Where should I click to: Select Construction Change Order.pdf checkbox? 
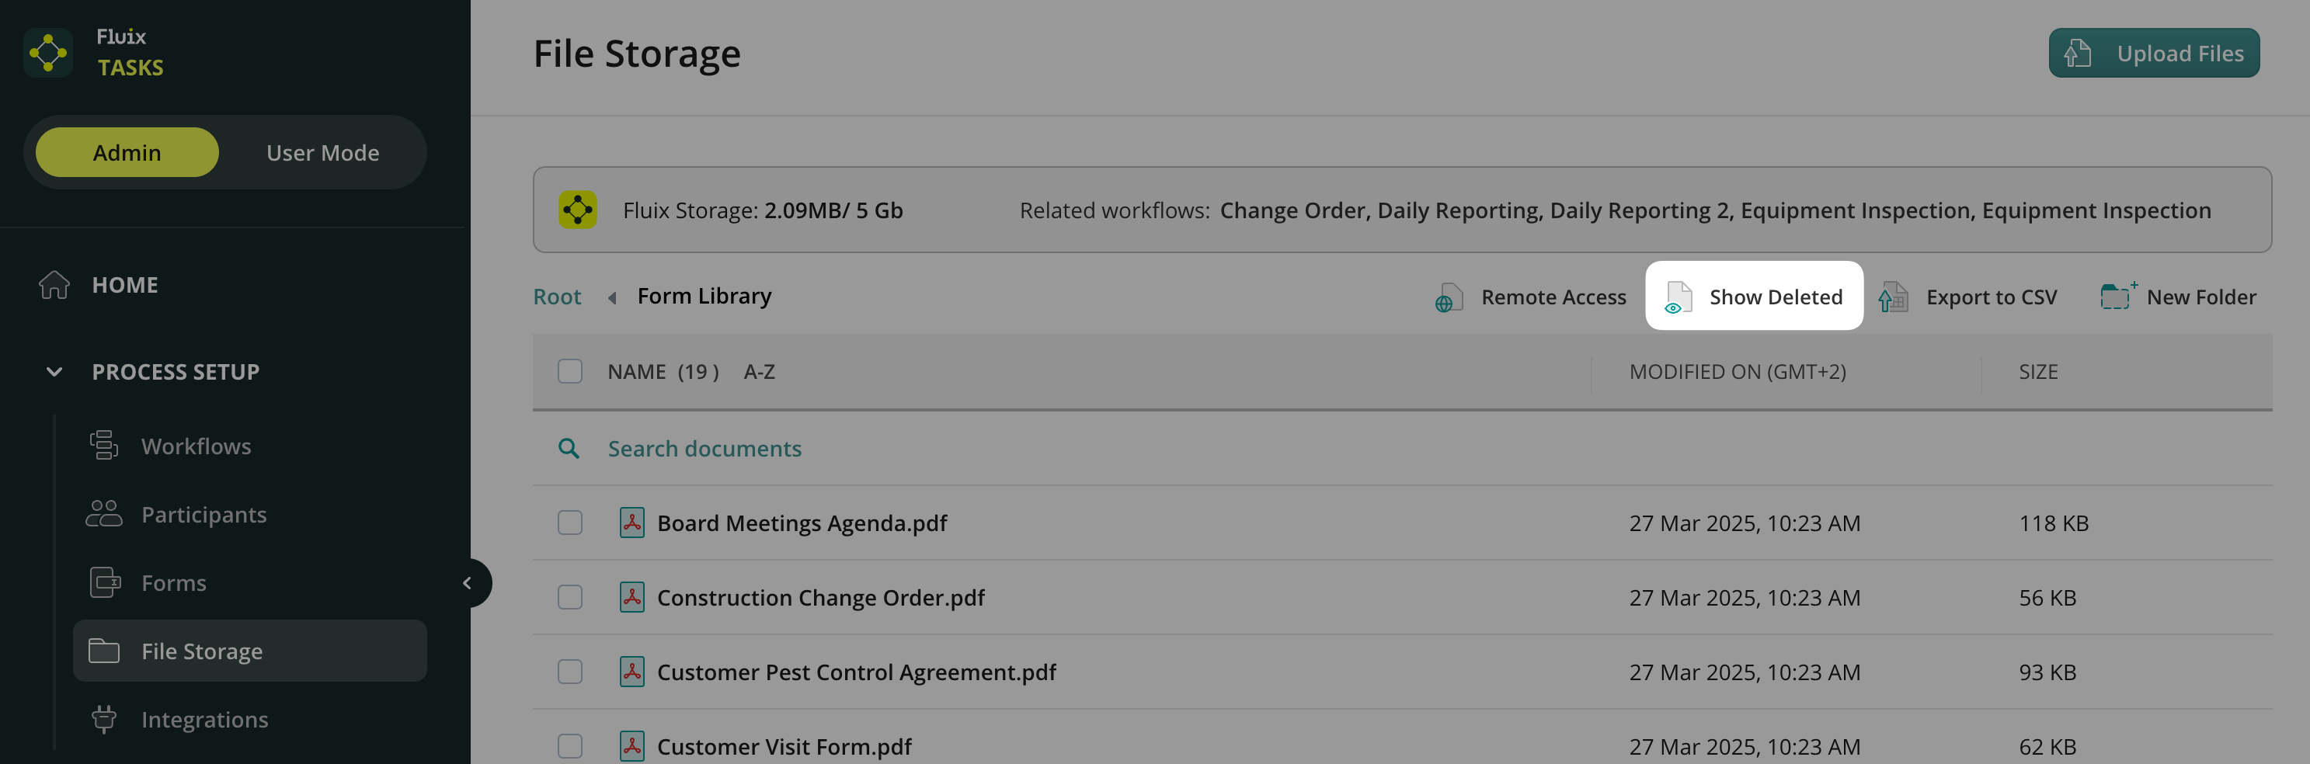click(569, 597)
